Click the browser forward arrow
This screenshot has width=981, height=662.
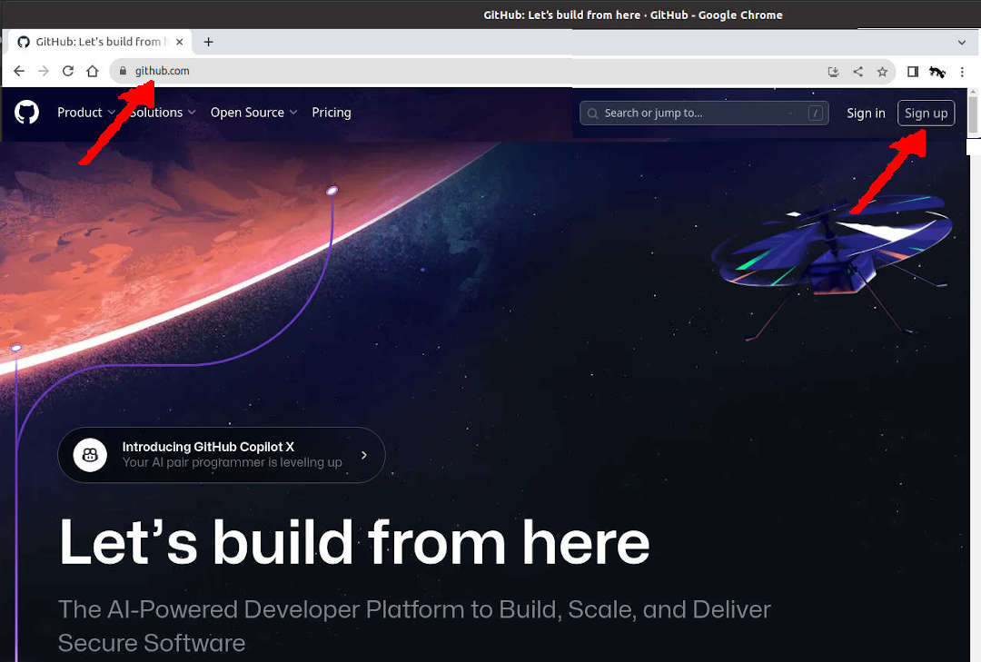coord(44,72)
